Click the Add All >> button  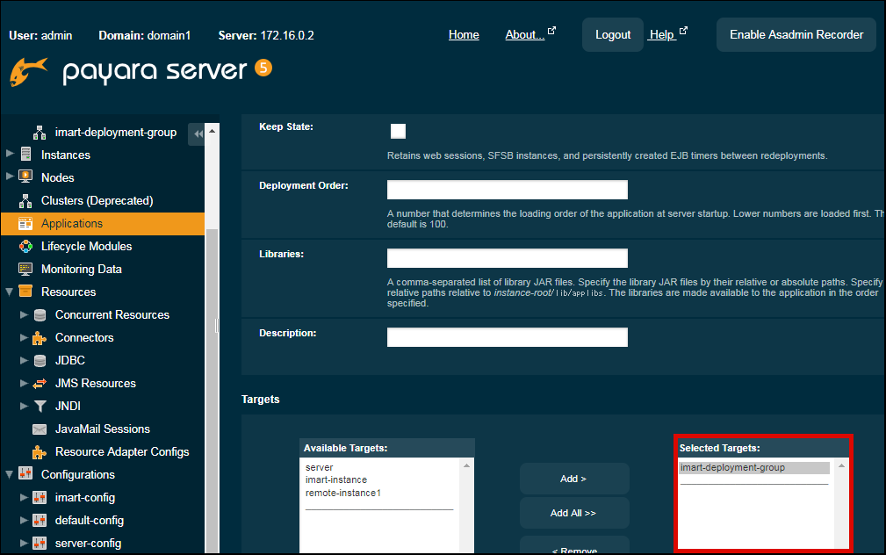573,513
